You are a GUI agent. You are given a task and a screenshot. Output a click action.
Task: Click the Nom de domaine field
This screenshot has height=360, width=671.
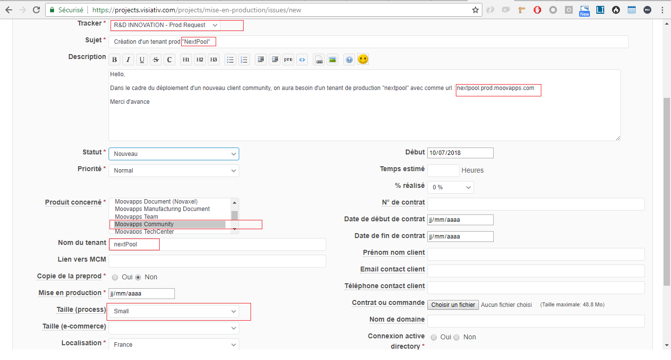pyautogui.click(x=536, y=321)
